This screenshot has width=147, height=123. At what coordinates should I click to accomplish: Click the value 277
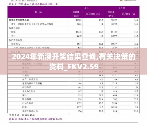click(80, 75)
